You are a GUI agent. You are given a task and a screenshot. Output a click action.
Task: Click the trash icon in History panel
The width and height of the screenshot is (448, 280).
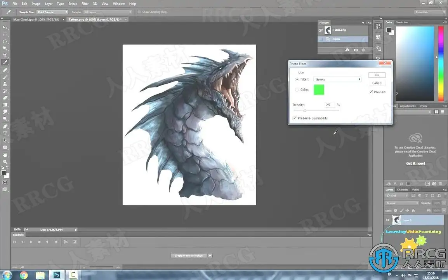coord(363,50)
